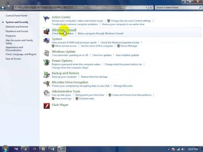Click Troubleshoot common computer problems
This screenshot has height=152, width=203.
75,24
